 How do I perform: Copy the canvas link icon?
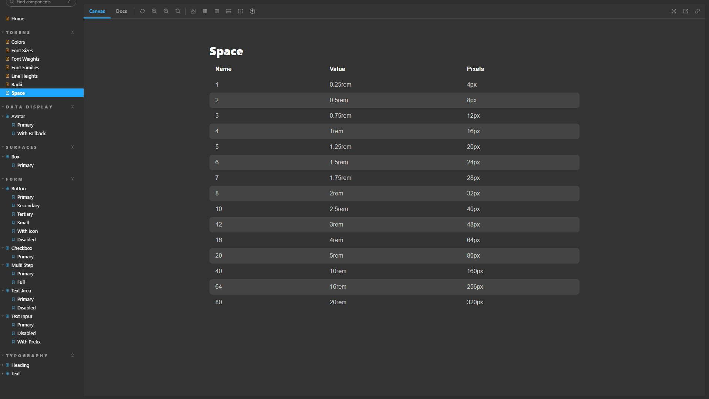click(698, 11)
